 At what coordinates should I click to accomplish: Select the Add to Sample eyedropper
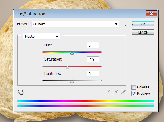116,92
